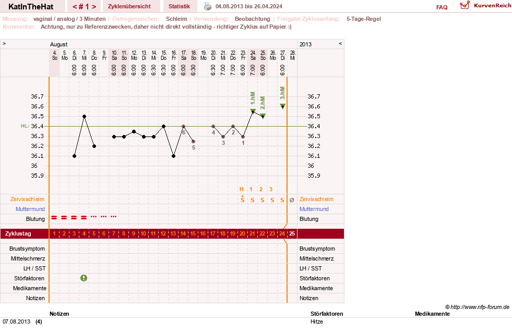The width and height of the screenshot is (512, 334).
Task: Click cycle day 1 in Zyklustag row
Action: 54,233
